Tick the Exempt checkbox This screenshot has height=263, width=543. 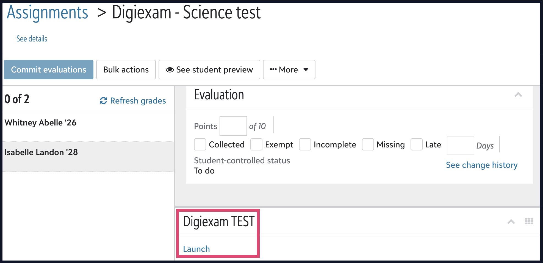[256, 144]
